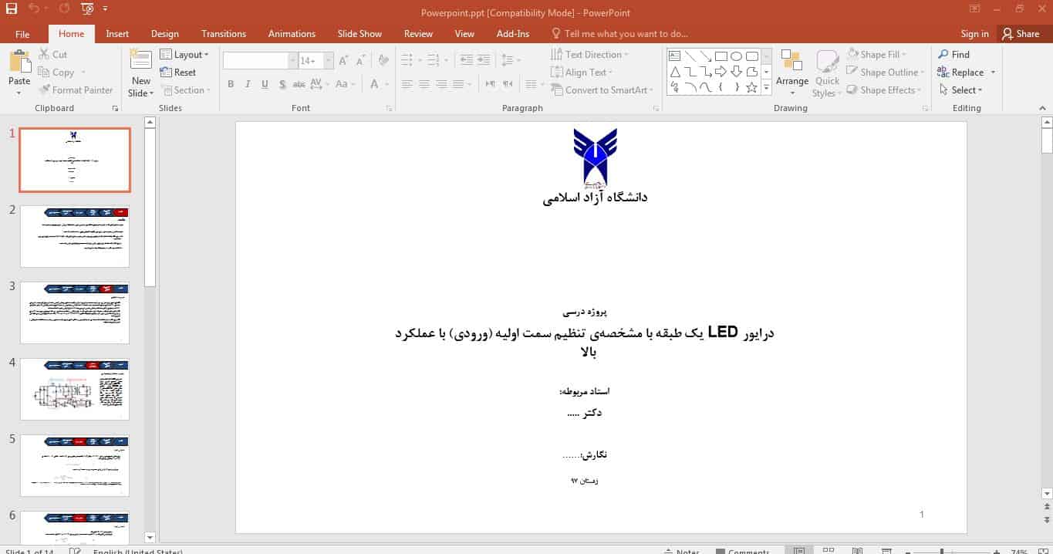Image resolution: width=1053 pixels, height=554 pixels.
Task: Select slide 2 thumbnail
Action: point(74,236)
